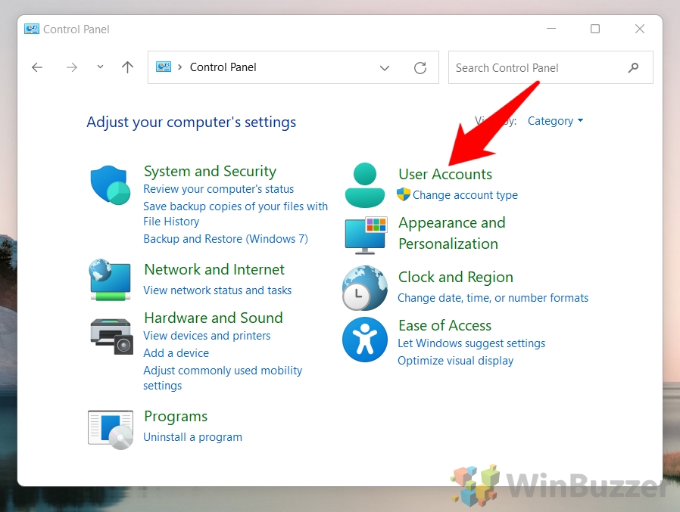Open View network status and tasks

tap(217, 290)
